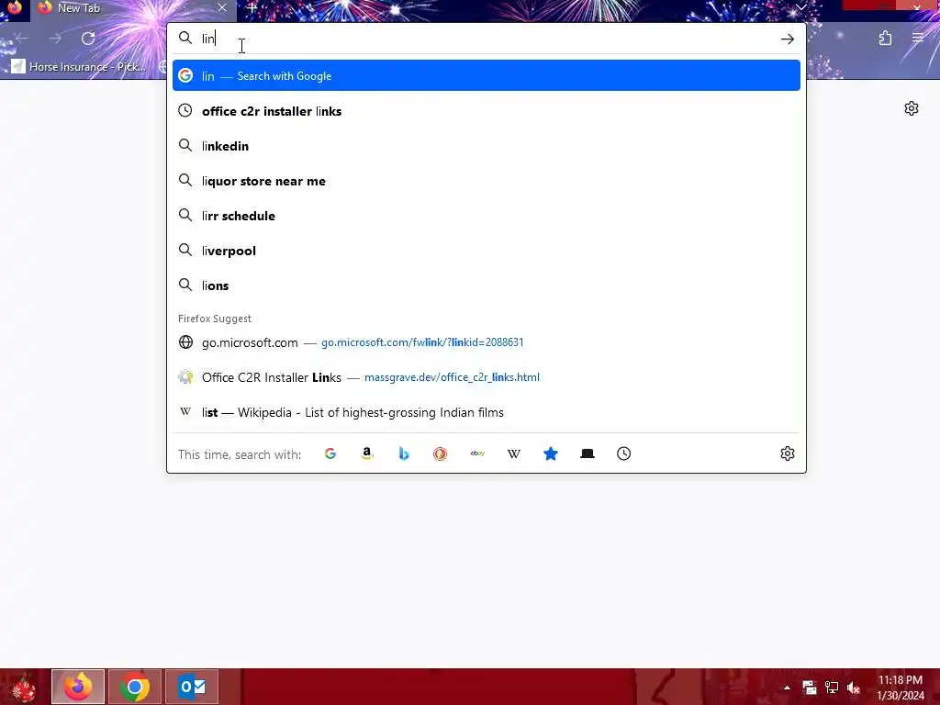Open Horse Insurance bookmark
The width and height of the screenshot is (940, 705).
click(x=79, y=66)
